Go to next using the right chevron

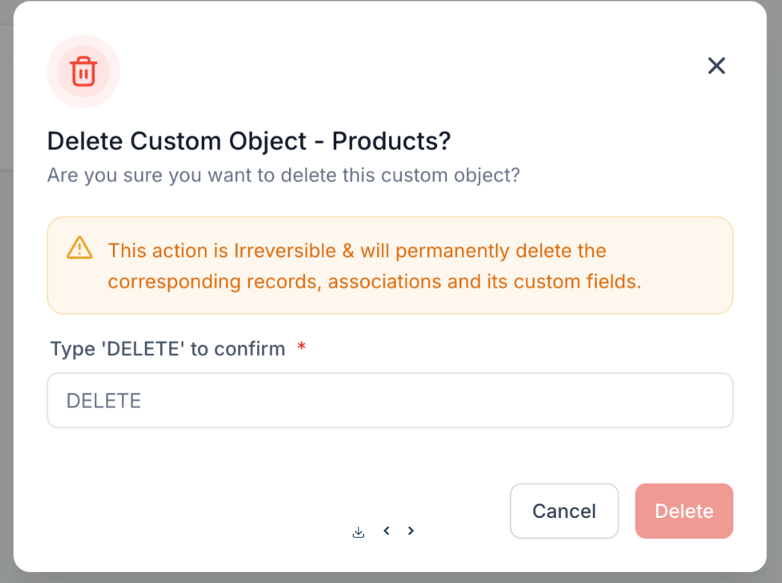coord(411,531)
